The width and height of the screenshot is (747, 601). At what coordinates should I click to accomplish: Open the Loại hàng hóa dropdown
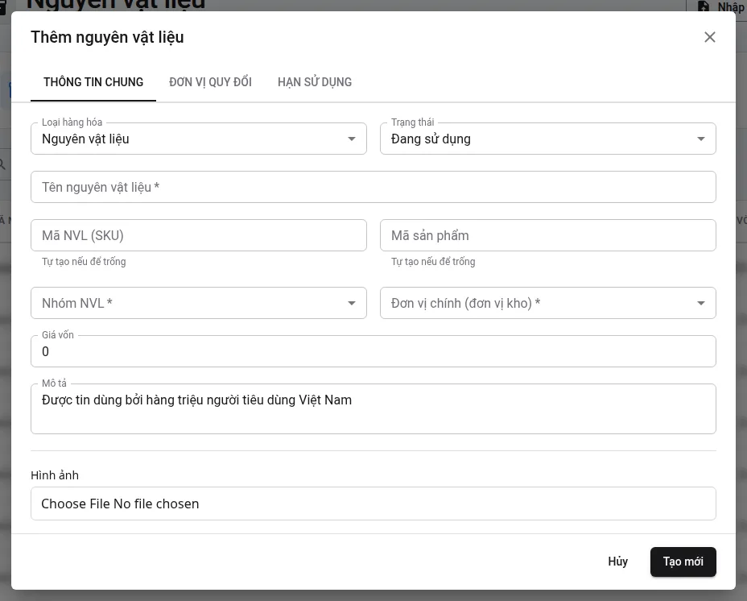[199, 139]
